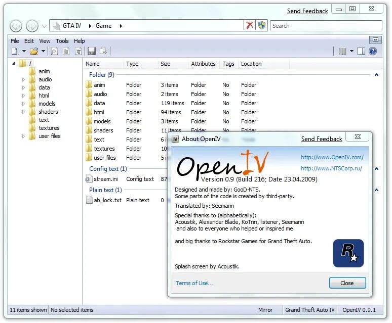Click the New file toolbar icon
The width and height of the screenshot is (392, 323).
click(x=15, y=52)
